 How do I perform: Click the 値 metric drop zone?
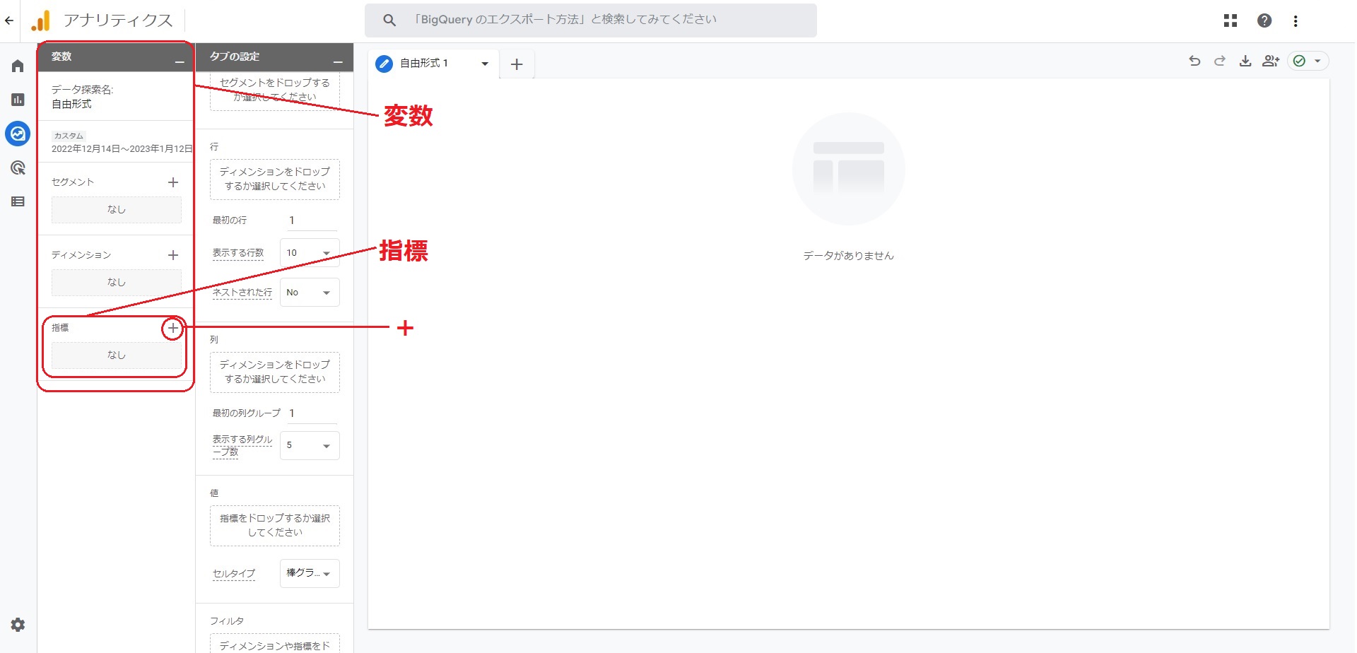tap(274, 525)
